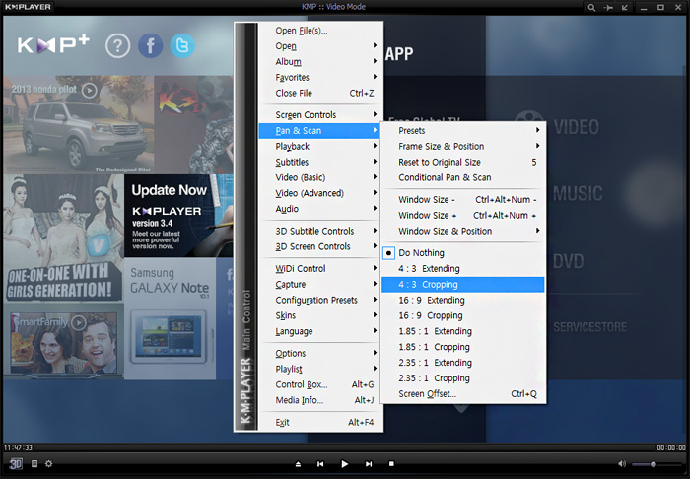Open the control box gear icon

[x=49, y=463]
